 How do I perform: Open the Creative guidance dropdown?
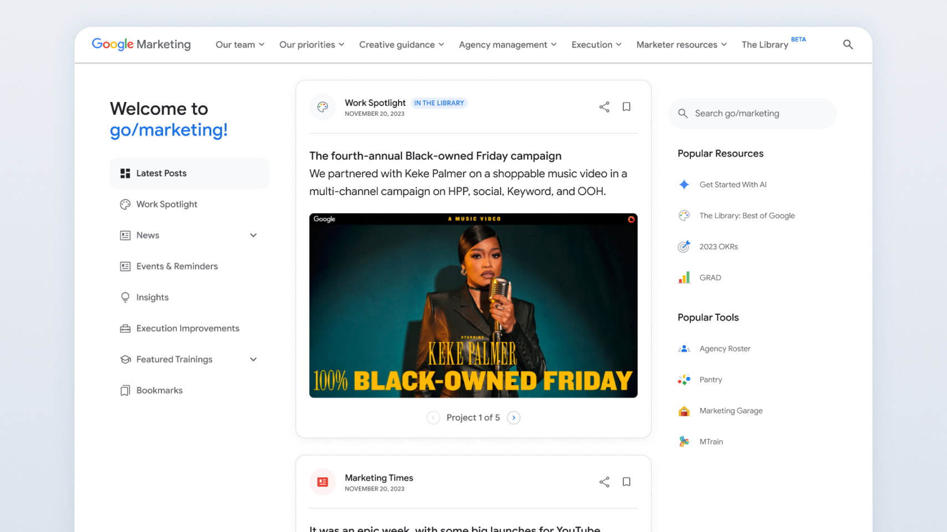tap(401, 45)
